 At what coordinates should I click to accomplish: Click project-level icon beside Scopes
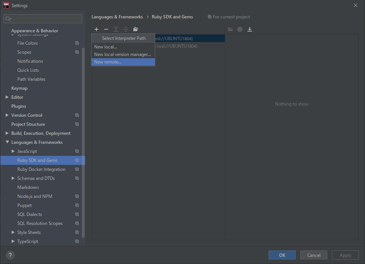coord(77,52)
